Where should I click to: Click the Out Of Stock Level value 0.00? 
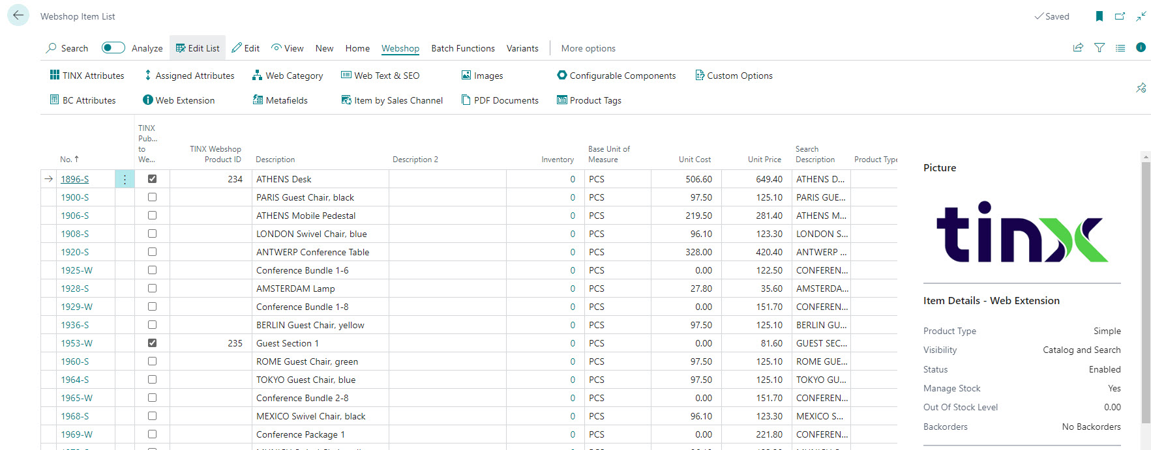(1113, 407)
